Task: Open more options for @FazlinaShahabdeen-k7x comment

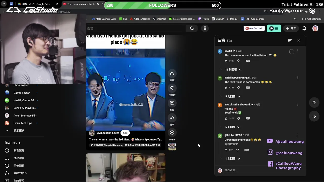Action: 297,104
